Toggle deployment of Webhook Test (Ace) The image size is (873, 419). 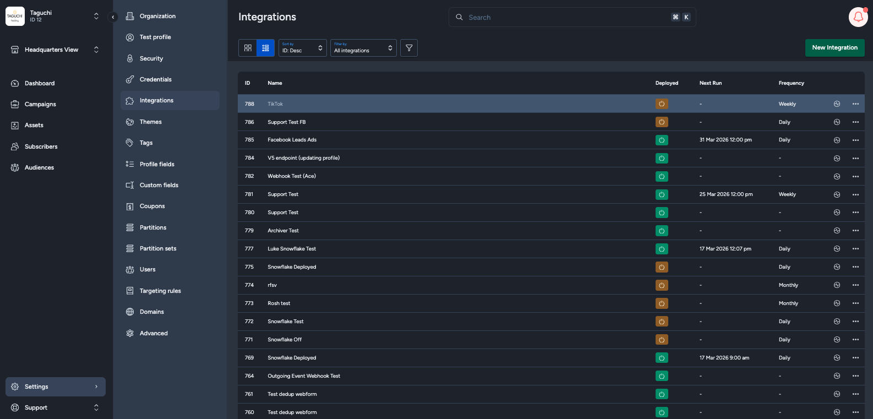coord(662,176)
